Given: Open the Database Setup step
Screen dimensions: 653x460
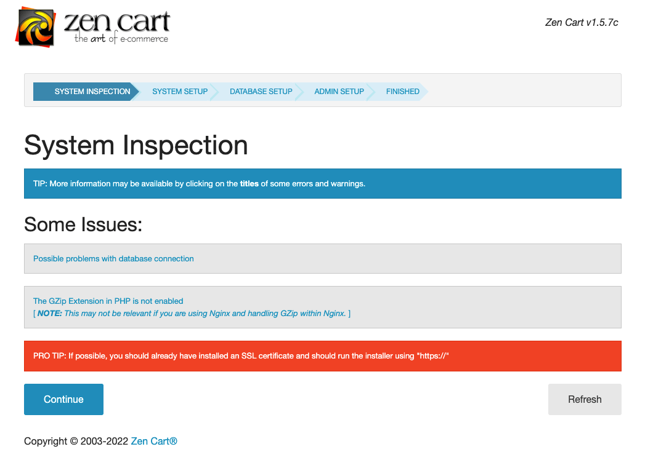Looking at the screenshot, I should tap(261, 92).
